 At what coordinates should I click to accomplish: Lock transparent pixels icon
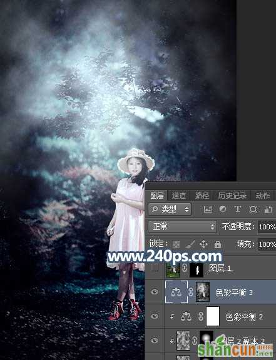point(176,244)
